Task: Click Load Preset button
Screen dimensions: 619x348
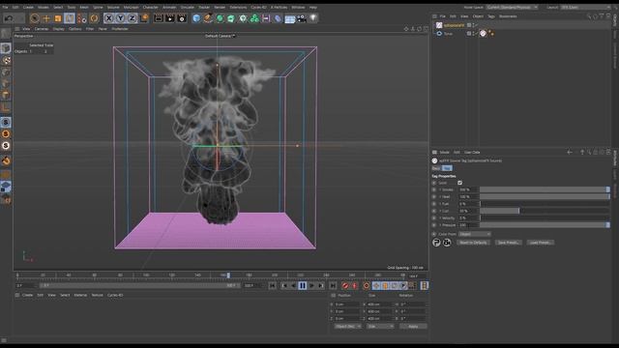Action: click(540, 243)
